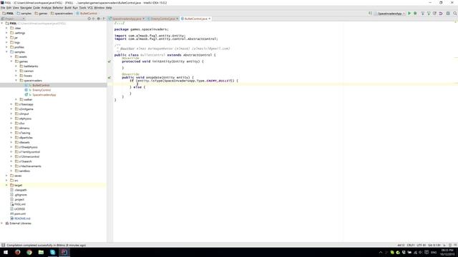This screenshot has width=458, height=257.
Task: Expand the sandbox folder
Action: pos(11,171)
